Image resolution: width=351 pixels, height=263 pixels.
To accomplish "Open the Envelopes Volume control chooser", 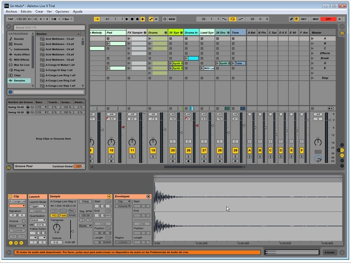I will pos(123,206).
